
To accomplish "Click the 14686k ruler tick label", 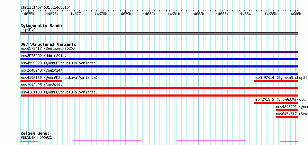I will point(295,14).
